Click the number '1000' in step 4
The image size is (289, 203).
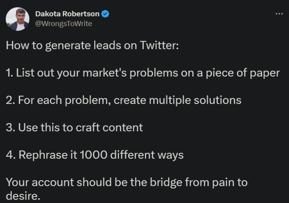(93, 155)
